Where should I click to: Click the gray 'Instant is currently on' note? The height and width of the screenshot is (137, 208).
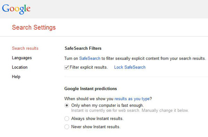pos(130,110)
